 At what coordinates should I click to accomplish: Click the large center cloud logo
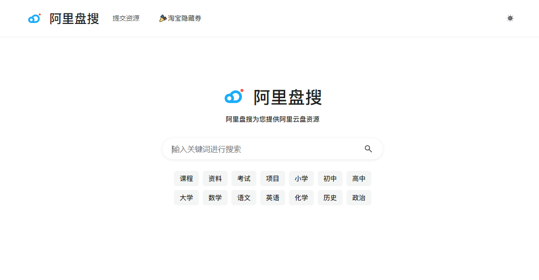click(x=234, y=97)
